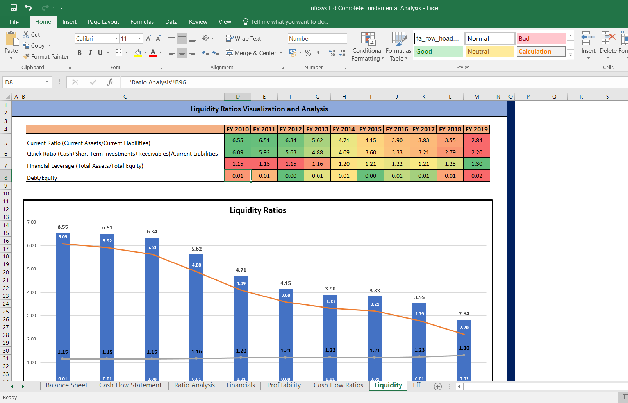Viewport: 628px width, 403px height.
Task: Select column H header
Action: click(344, 97)
